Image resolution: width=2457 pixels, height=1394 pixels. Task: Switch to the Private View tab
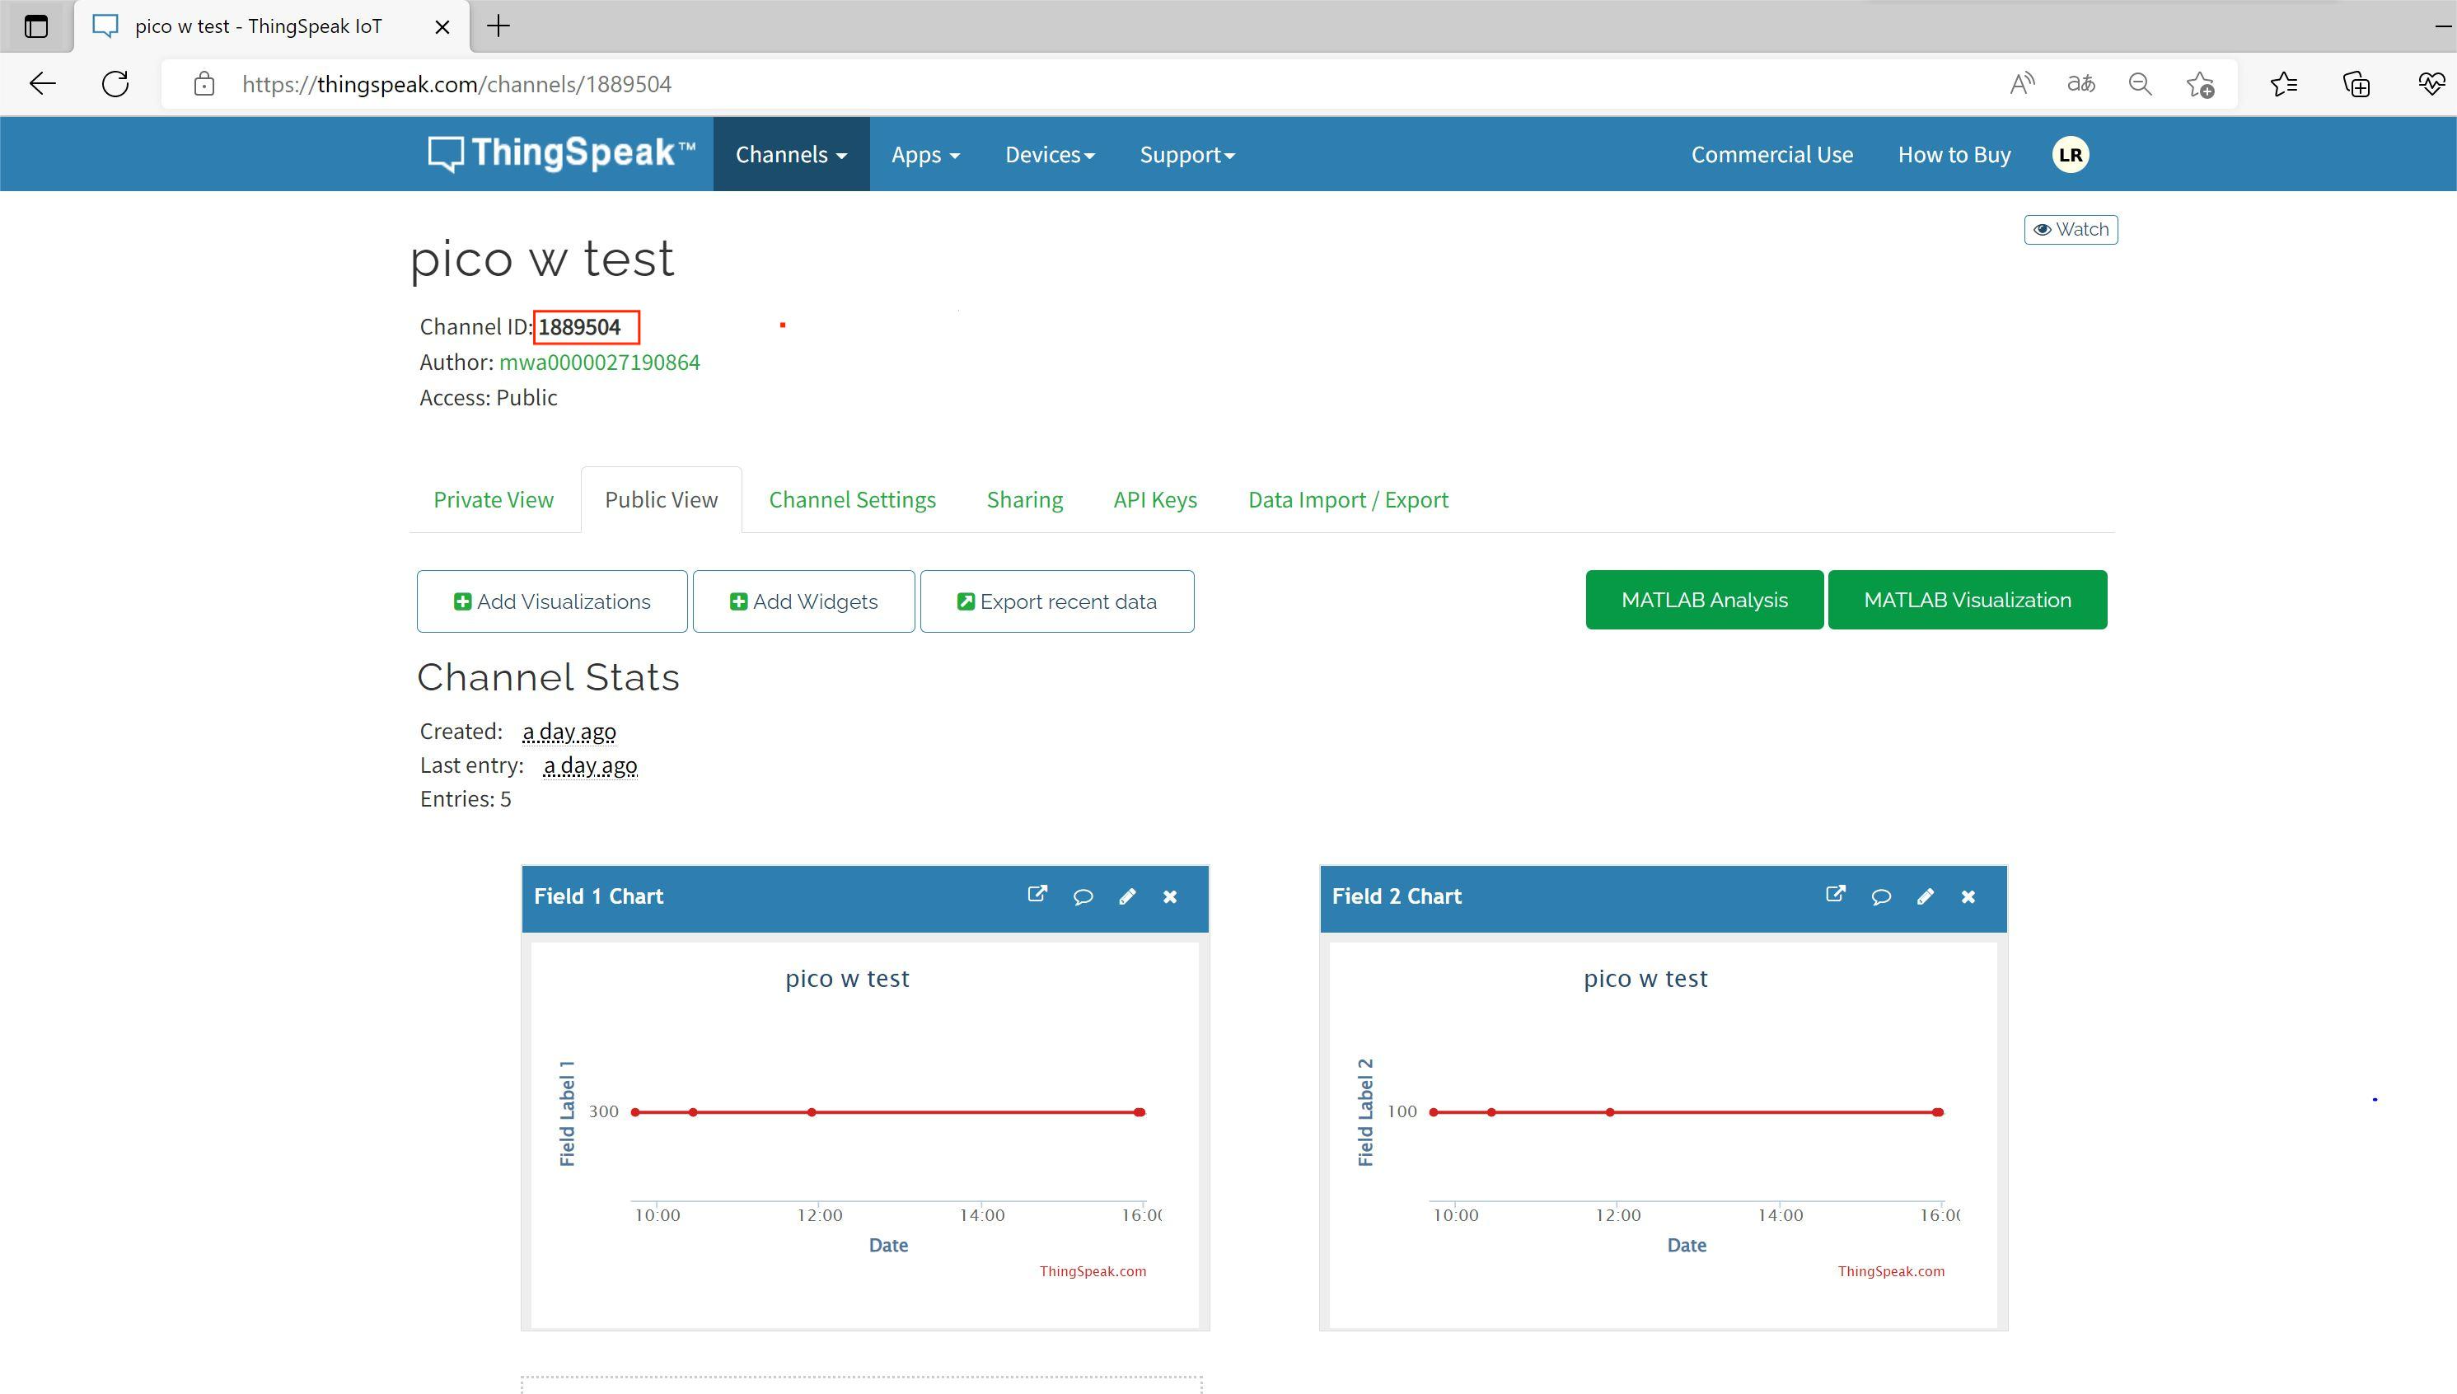pyautogui.click(x=491, y=498)
